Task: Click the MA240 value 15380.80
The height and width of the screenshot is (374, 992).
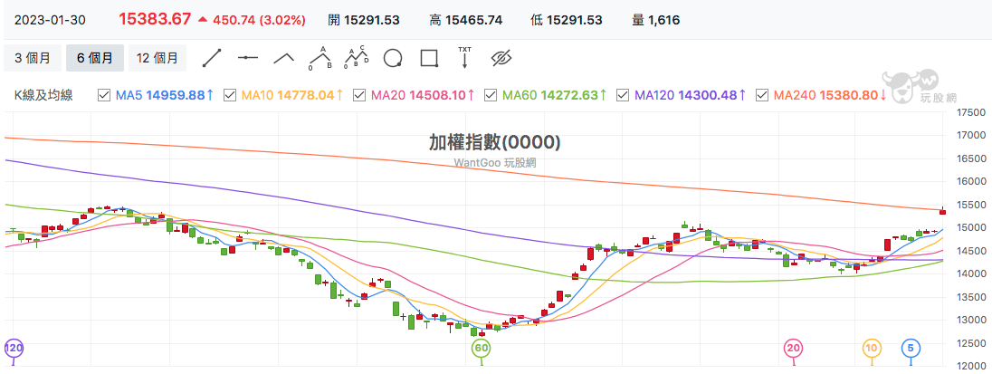Action: click(849, 96)
